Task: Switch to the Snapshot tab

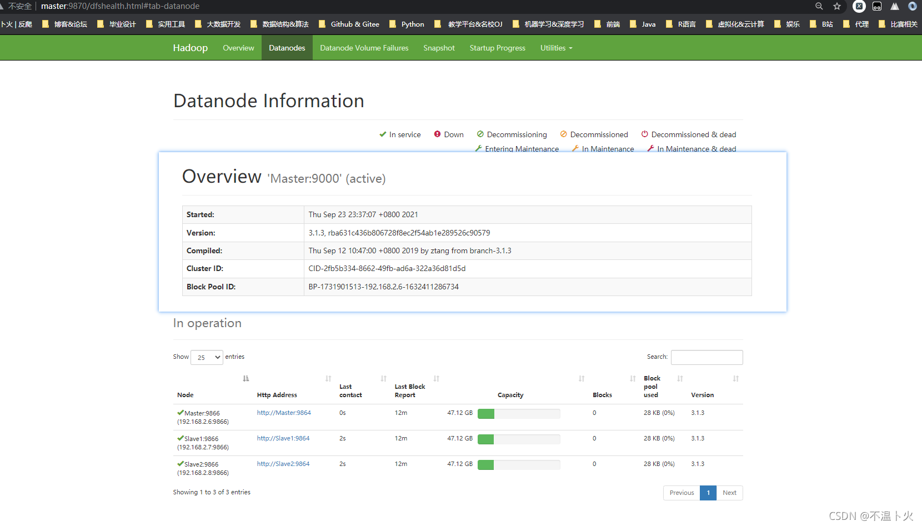Action: (439, 48)
